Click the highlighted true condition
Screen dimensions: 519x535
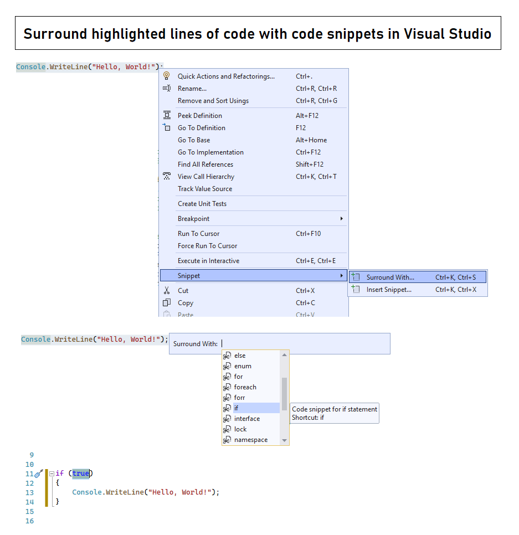tap(80, 473)
